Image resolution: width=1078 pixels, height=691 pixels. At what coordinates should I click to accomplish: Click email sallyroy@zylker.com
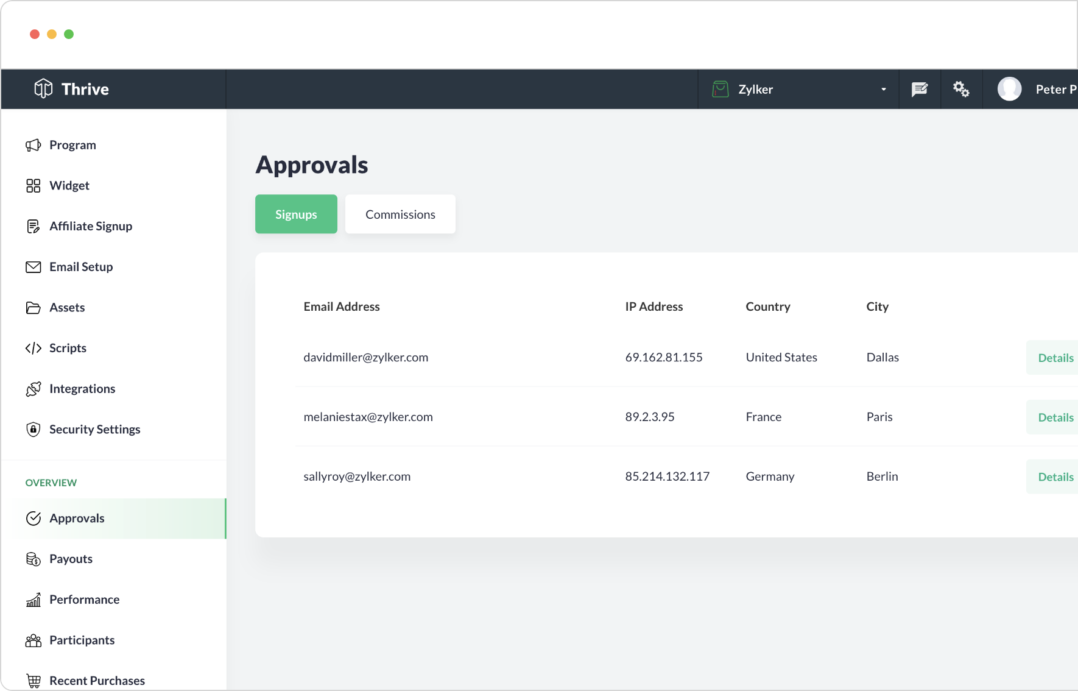(358, 477)
